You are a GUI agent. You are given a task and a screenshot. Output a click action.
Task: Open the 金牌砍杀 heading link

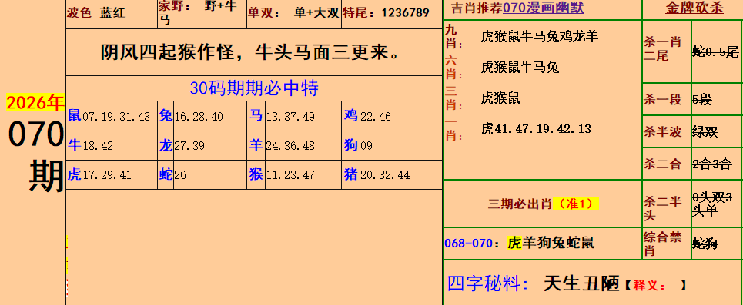pos(694,8)
